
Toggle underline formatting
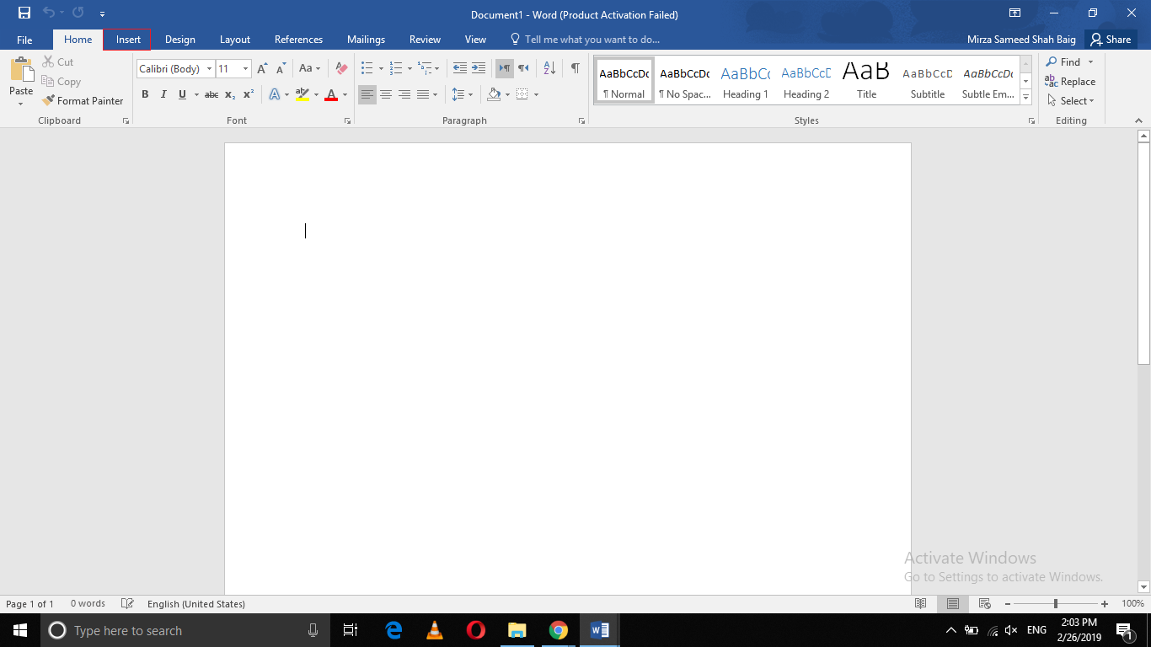(182, 94)
